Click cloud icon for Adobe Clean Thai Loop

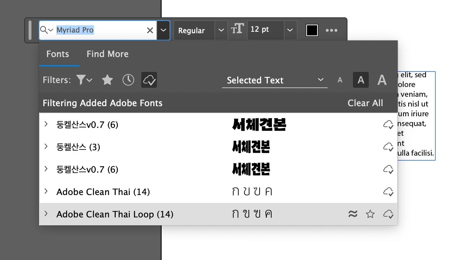point(388,214)
